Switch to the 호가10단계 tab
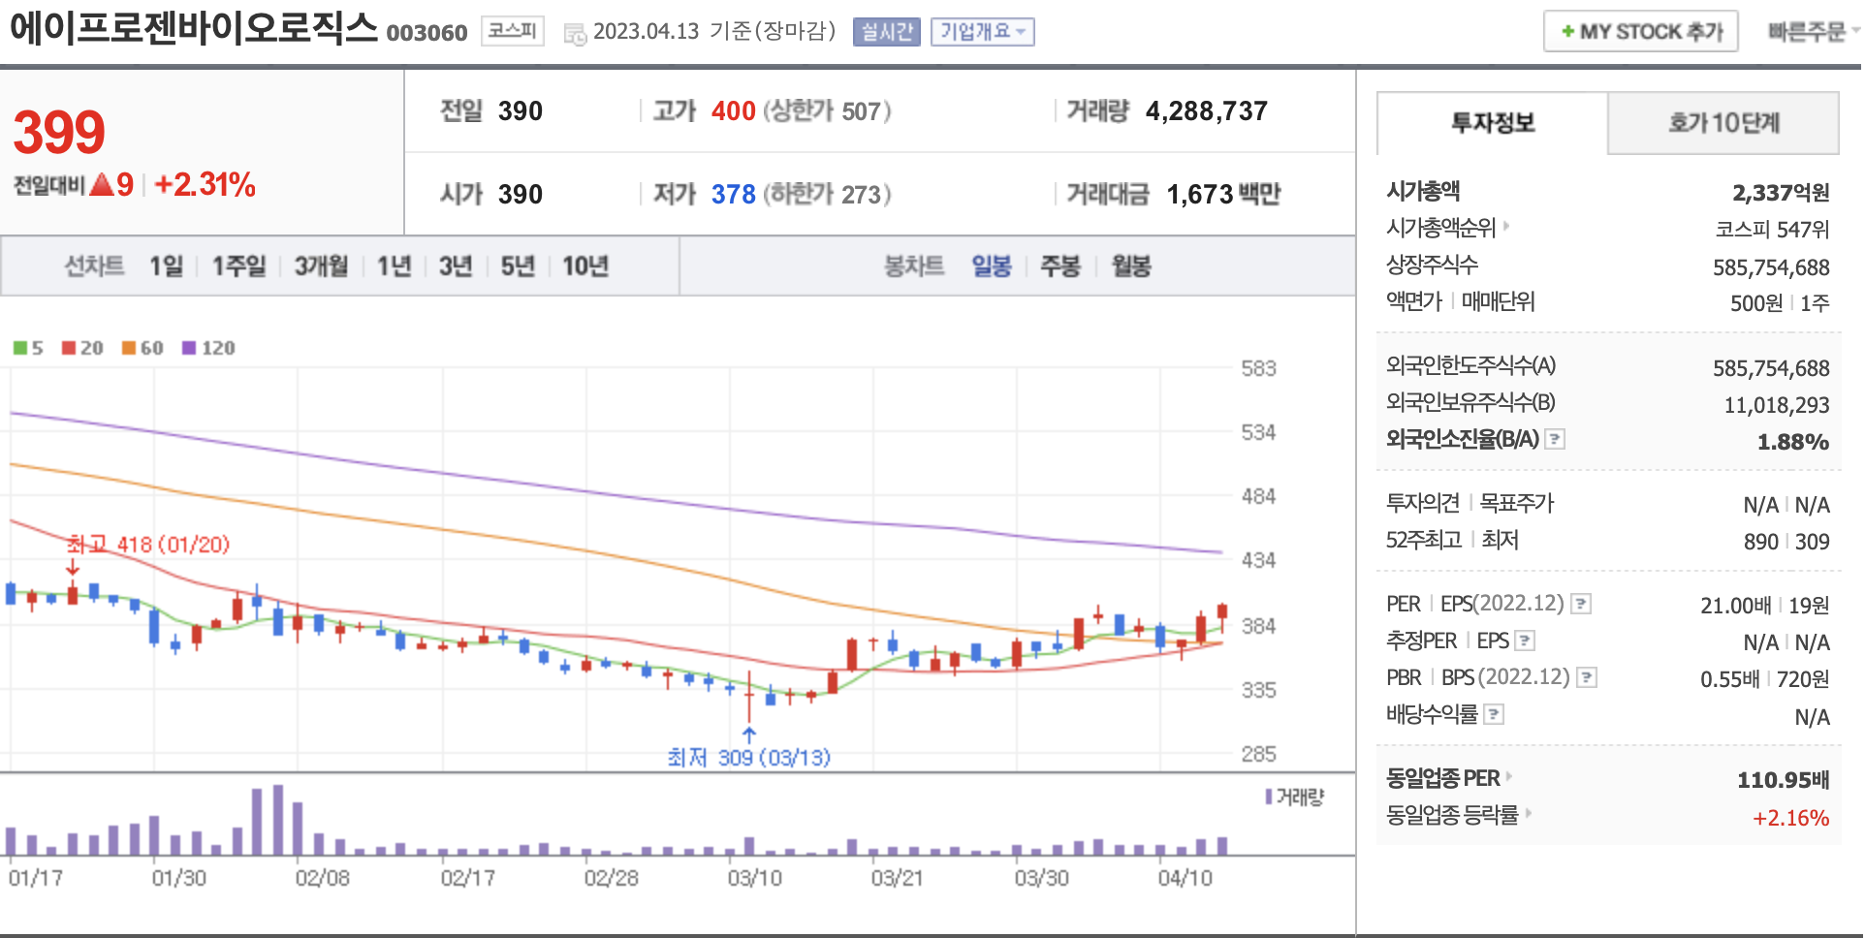1865x938 pixels. point(1723,123)
